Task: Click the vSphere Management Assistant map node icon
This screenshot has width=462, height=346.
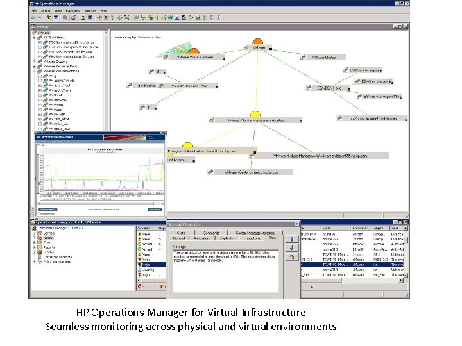Action: pyautogui.click(x=212, y=120)
